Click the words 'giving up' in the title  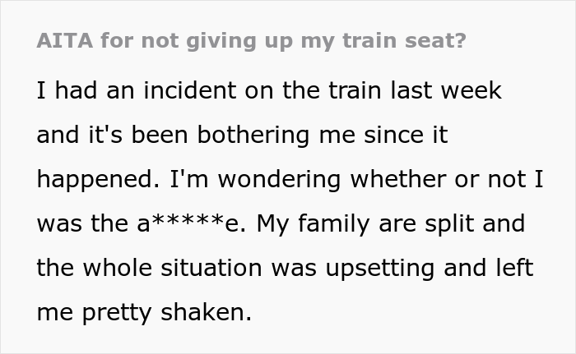[240, 40]
